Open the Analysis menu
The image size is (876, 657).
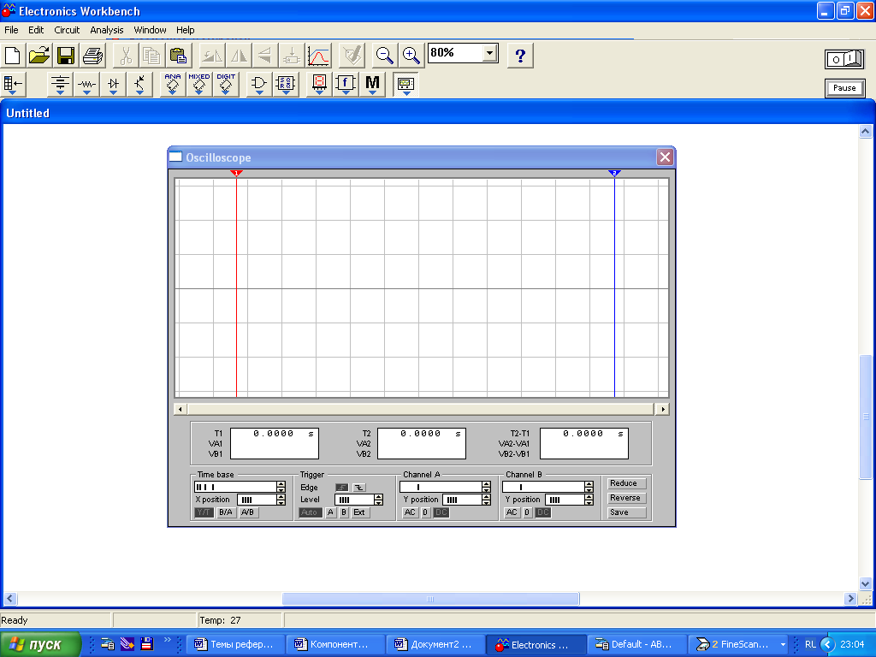[107, 30]
